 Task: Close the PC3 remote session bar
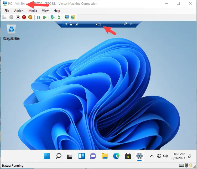tap(131, 24)
